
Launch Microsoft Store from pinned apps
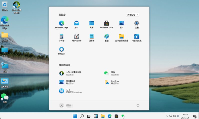tap(106, 25)
